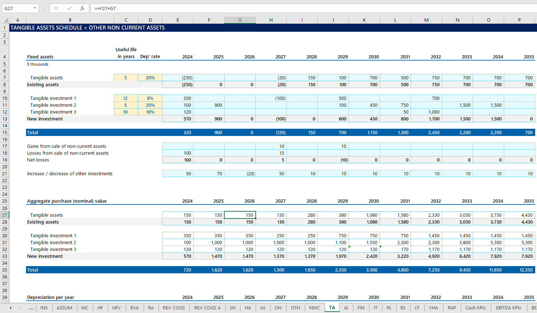Open the Cash KPIs sheet tab
Viewport: 537px width, 313px height.
click(x=475, y=308)
